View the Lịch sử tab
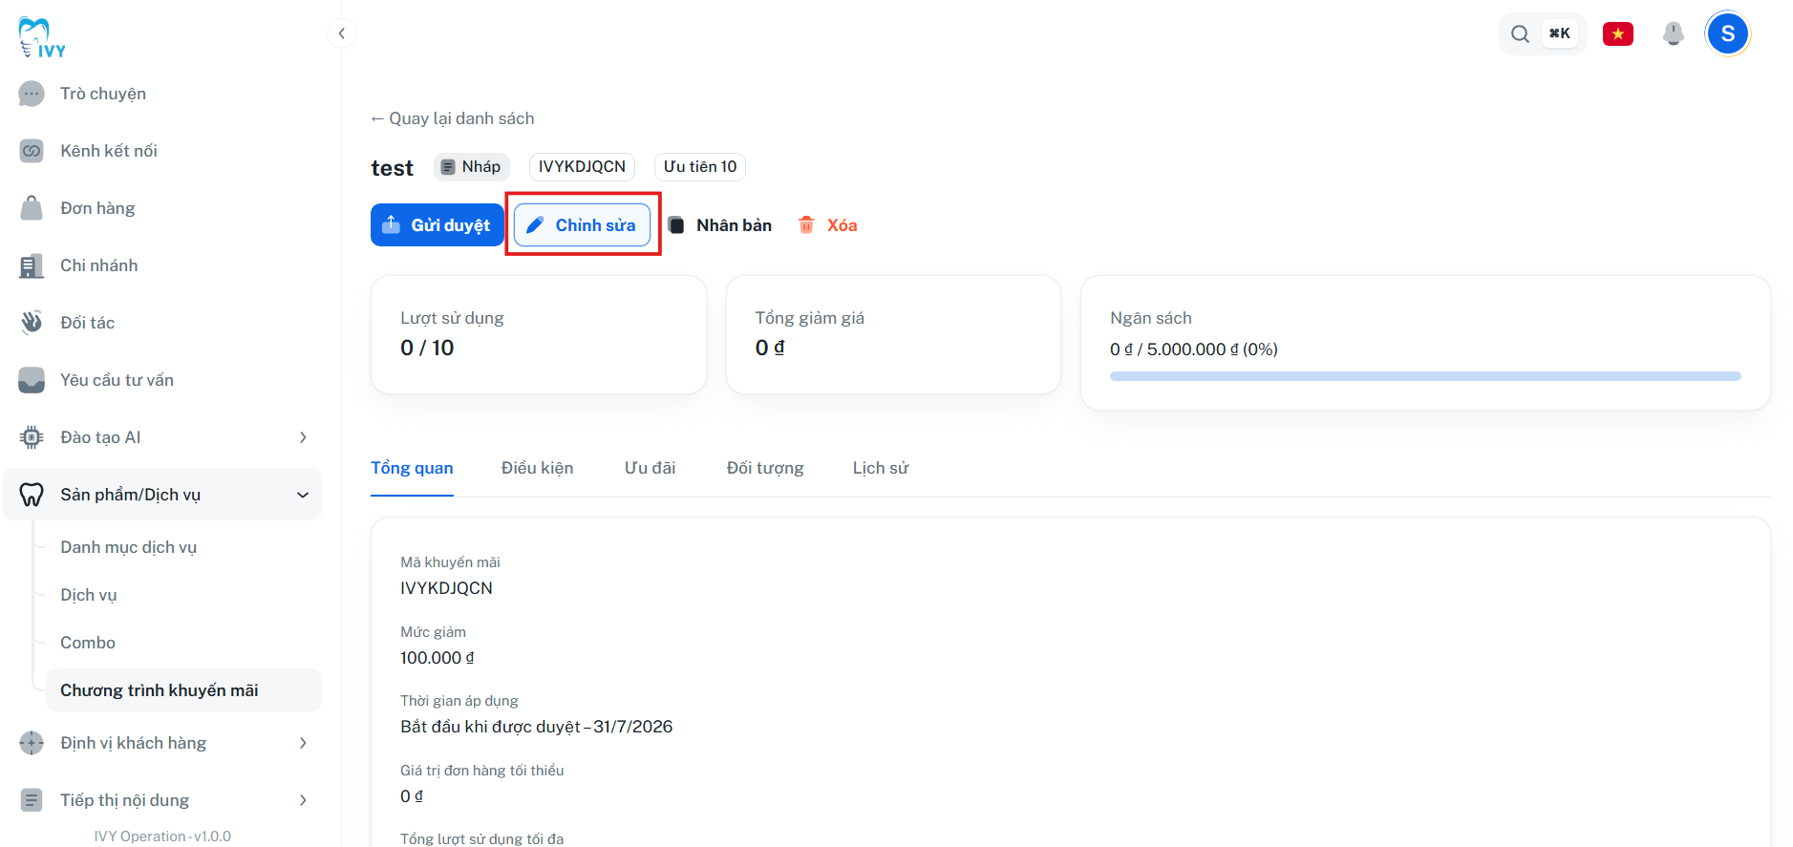This screenshot has width=1793, height=847. point(881,468)
